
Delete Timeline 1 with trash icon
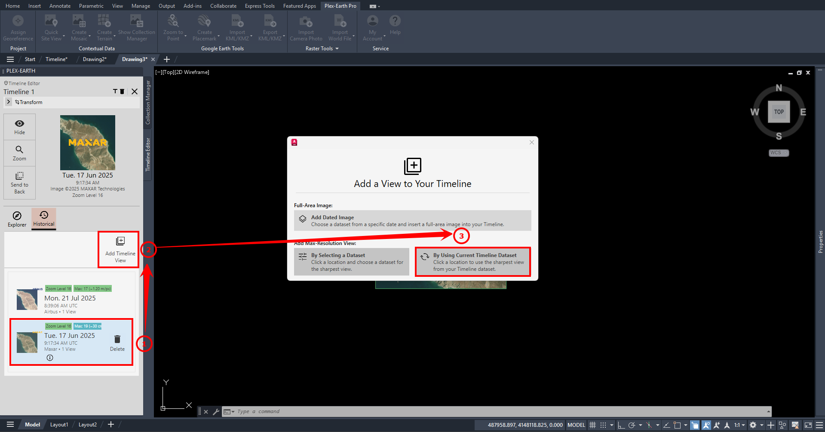click(x=122, y=92)
